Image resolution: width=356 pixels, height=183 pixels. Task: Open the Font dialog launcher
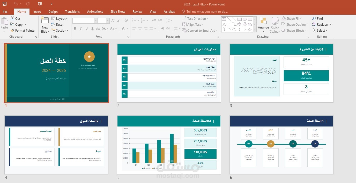pyautogui.click(x=128, y=37)
